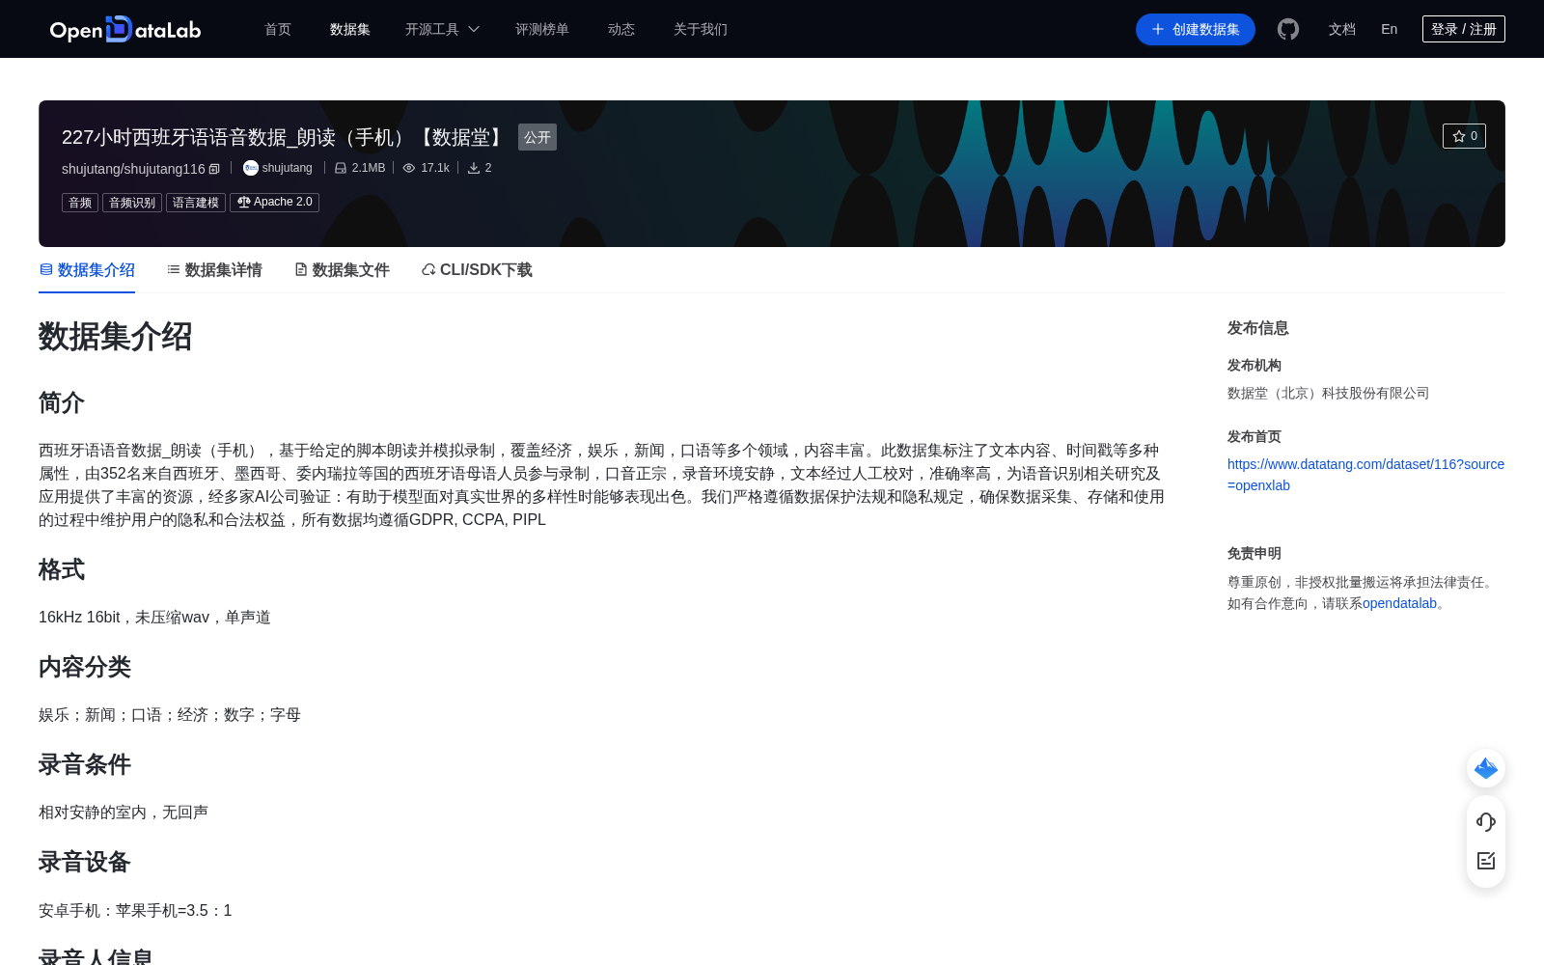Click the 数据堂（北京）科技股份有限公司 publisher text
This screenshot has height=965, width=1544.
tap(1328, 393)
